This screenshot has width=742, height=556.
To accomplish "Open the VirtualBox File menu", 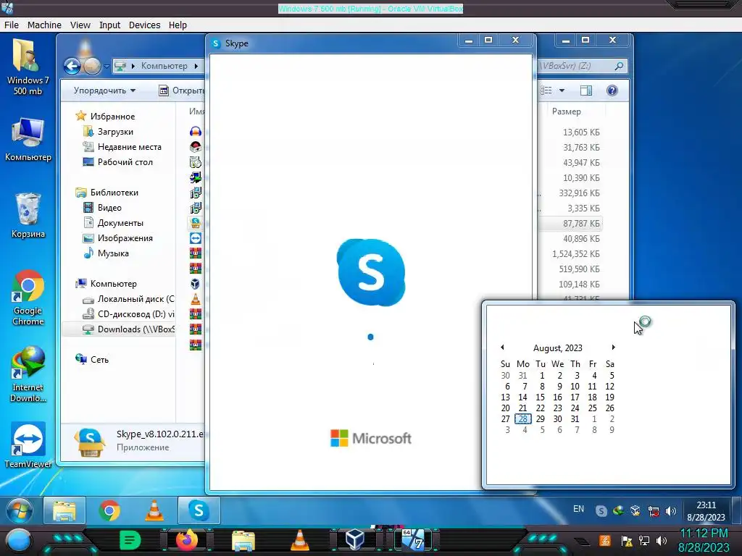I will (x=12, y=25).
